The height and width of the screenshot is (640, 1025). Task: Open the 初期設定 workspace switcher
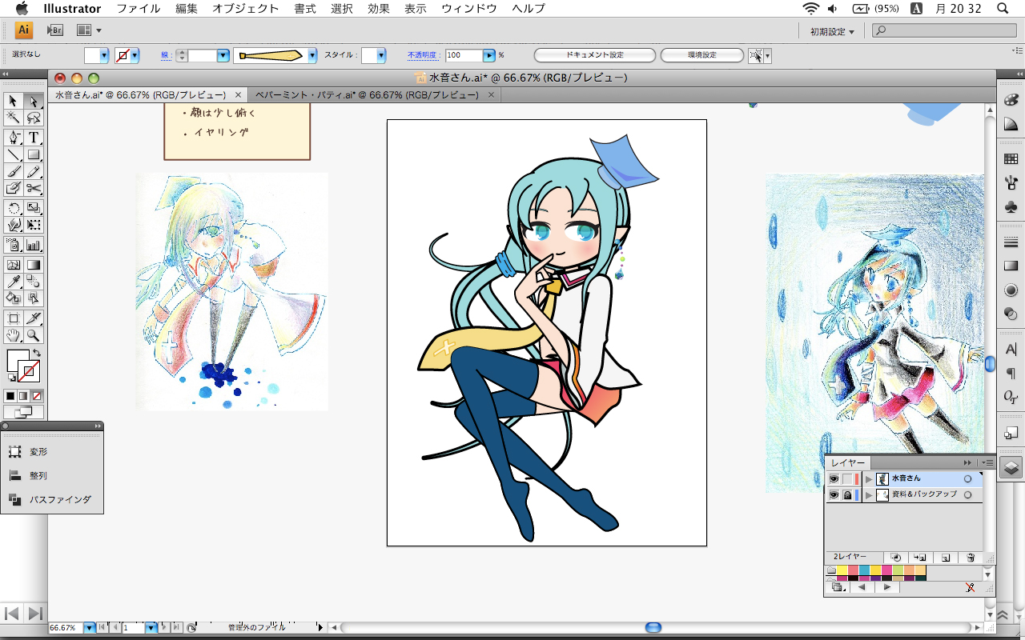(831, 31)
